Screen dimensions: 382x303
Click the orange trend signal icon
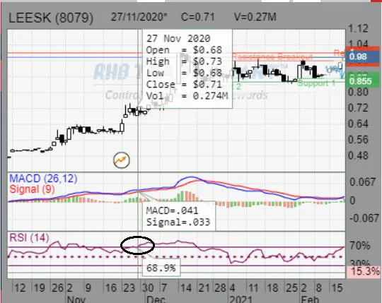click(x=122, y=160)
